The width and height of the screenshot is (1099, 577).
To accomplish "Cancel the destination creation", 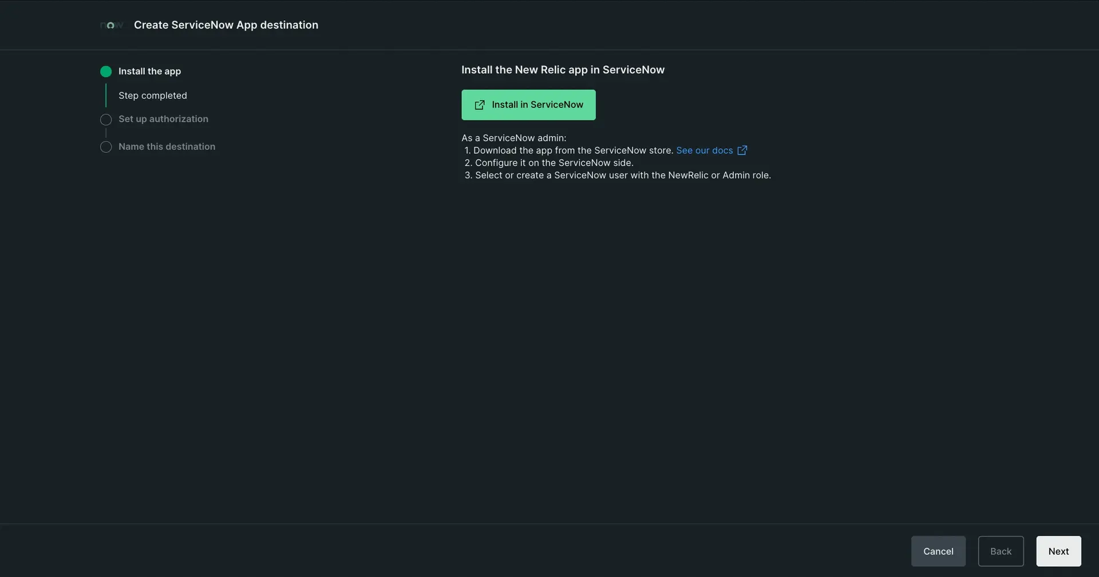I will (938, 551).
